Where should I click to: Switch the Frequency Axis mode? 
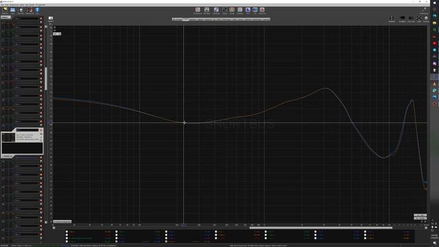pyautogui.click(x=411, y=19)
